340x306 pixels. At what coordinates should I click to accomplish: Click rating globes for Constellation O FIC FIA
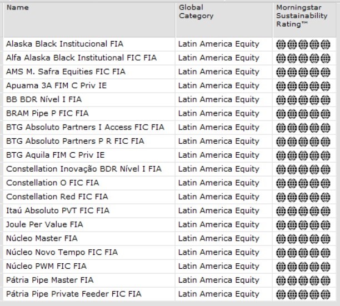[x=301, y=183]
